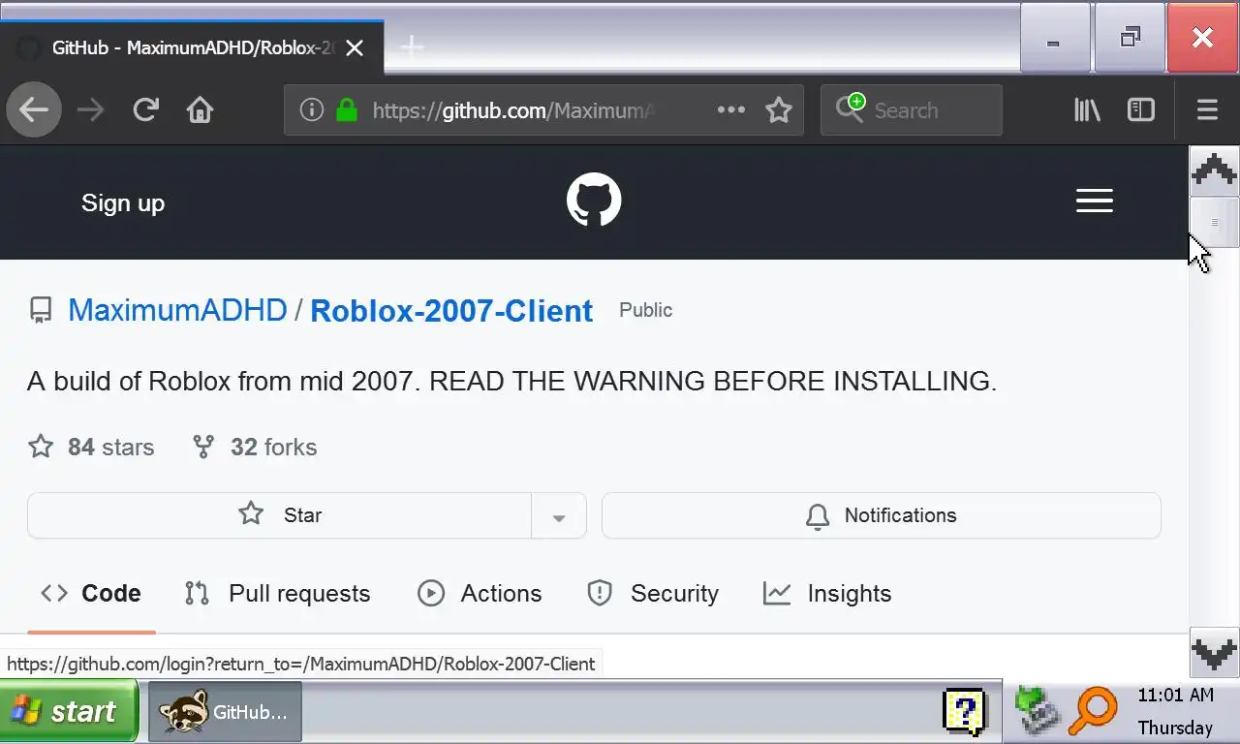1240x744 pixels.
Task: Close the GitHub browser tab
Action: pyautogui.click(x=355, y=47)
